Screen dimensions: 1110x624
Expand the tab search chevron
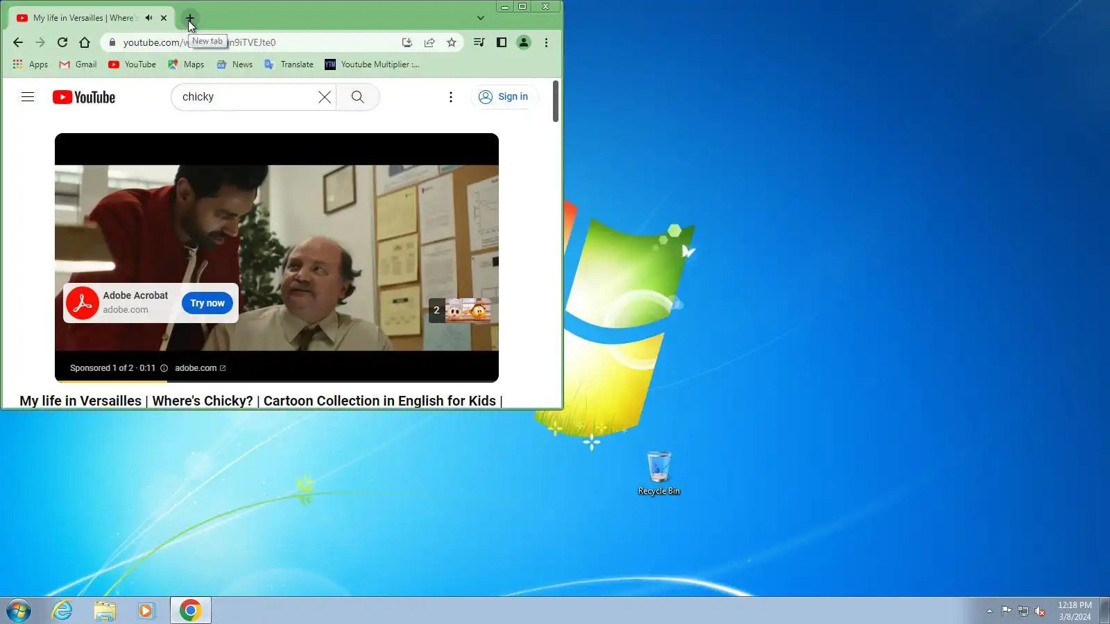pyautogui.click(x=480, y=18)
